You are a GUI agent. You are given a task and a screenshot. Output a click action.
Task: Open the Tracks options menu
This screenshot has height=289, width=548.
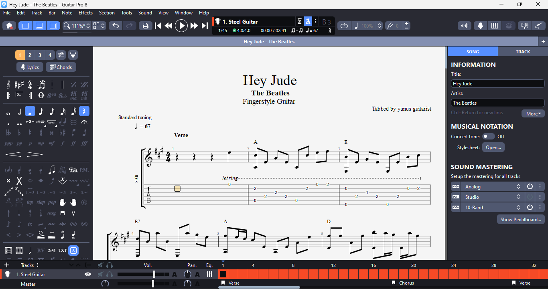point(38,265)
